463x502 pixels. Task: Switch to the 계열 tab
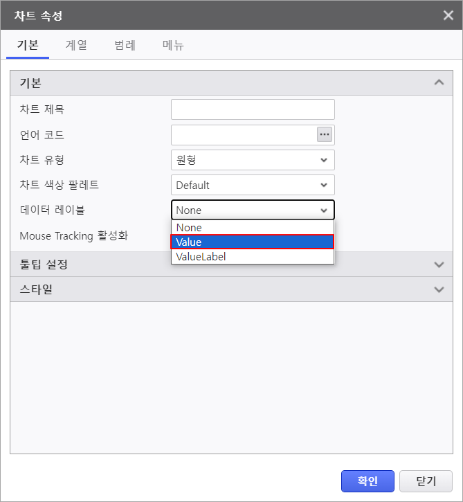(x=76, y=45)
